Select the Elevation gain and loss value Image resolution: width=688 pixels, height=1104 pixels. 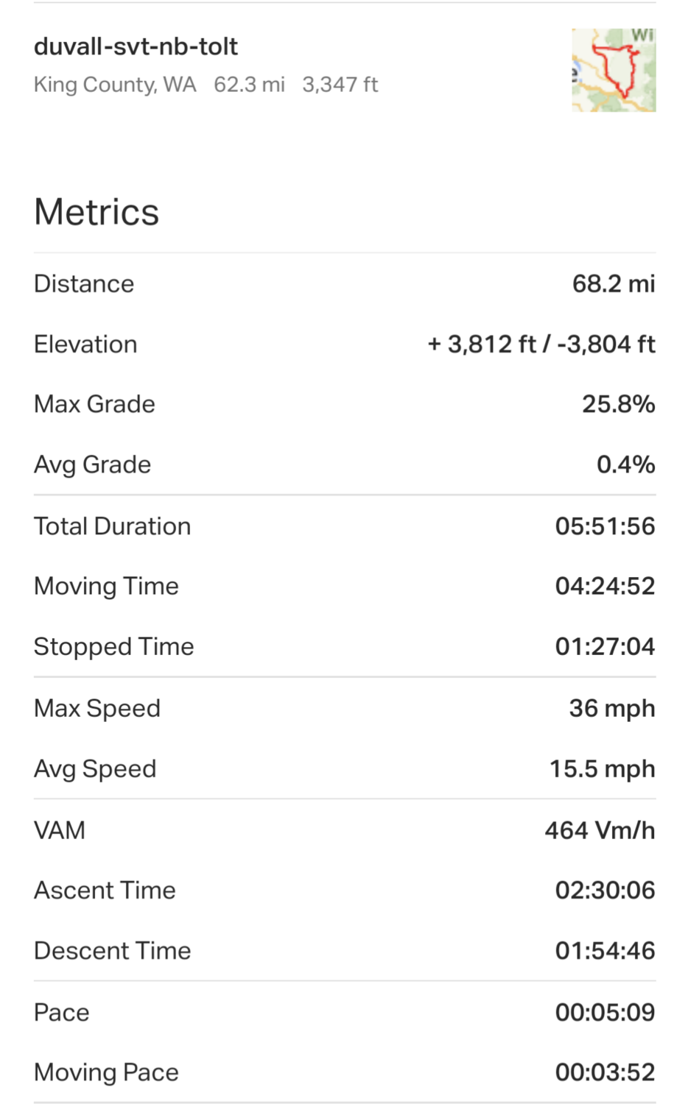coord(541,344)
